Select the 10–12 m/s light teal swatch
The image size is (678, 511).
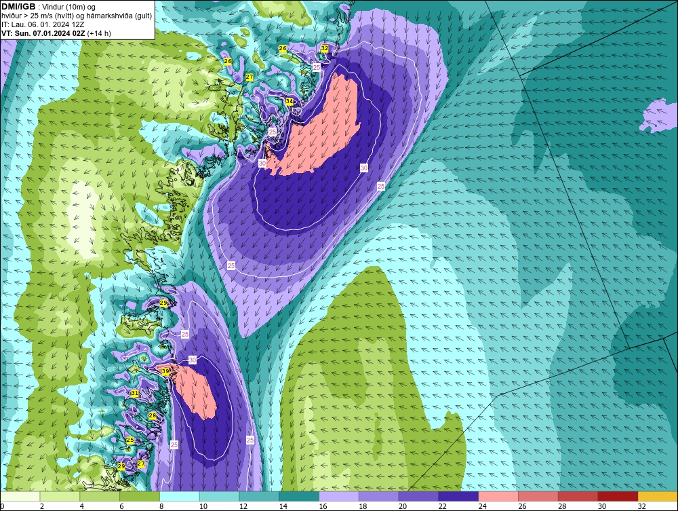click(x=219, y=496)
